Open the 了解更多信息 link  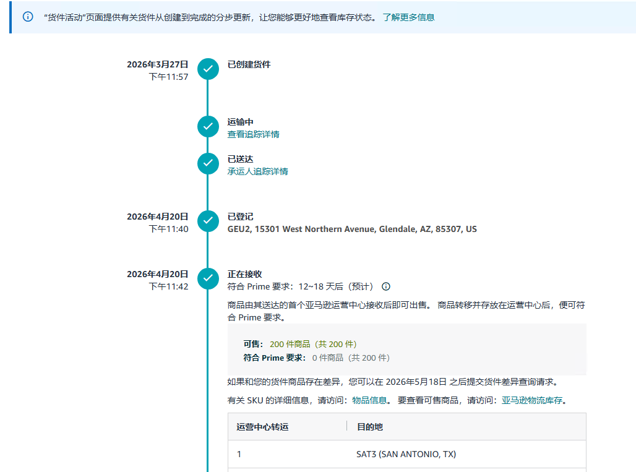pyautogui.click(x=408, y=17)
